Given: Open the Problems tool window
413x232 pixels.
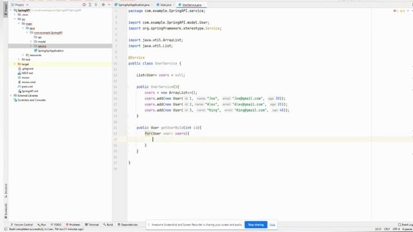Looking at the screenshot, I should pyautogui.click(x=73, y=225).
